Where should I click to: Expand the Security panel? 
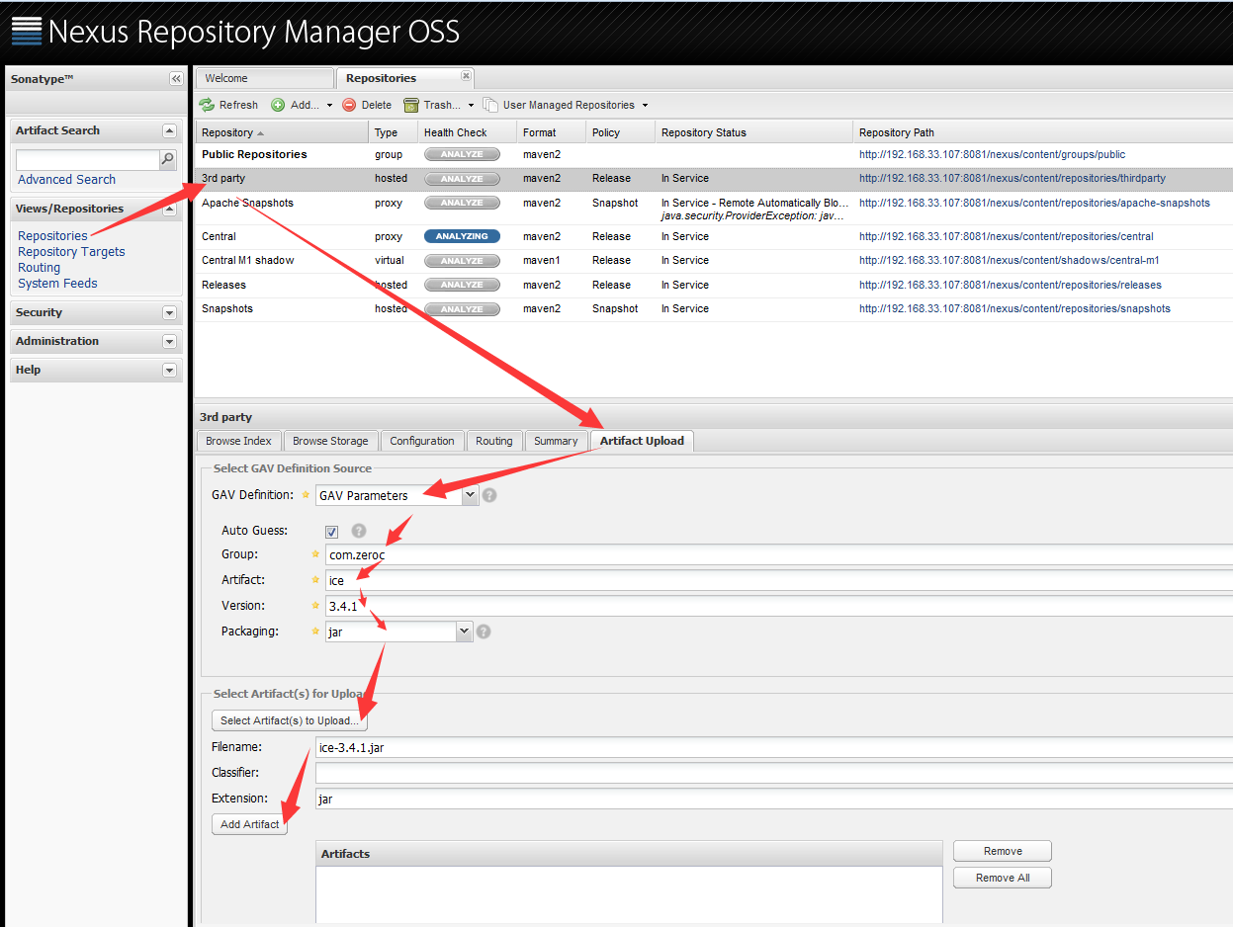(x=169, y=312)
